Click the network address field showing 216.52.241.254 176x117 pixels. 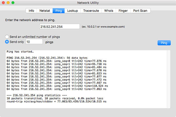point(60,26)
